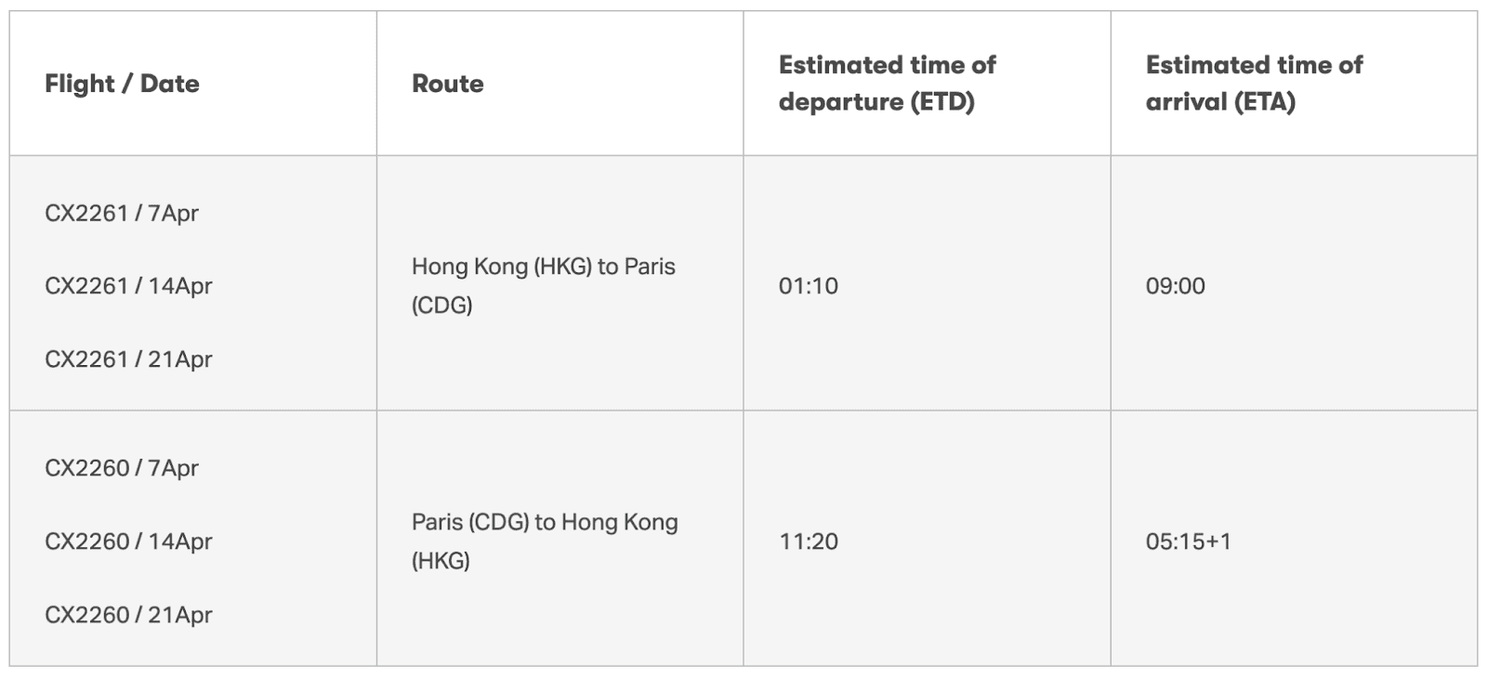Click the wrapped (CDG) text in first route
The width and height of the screenshot is (1487, 677).
click(x=442, y=306)
